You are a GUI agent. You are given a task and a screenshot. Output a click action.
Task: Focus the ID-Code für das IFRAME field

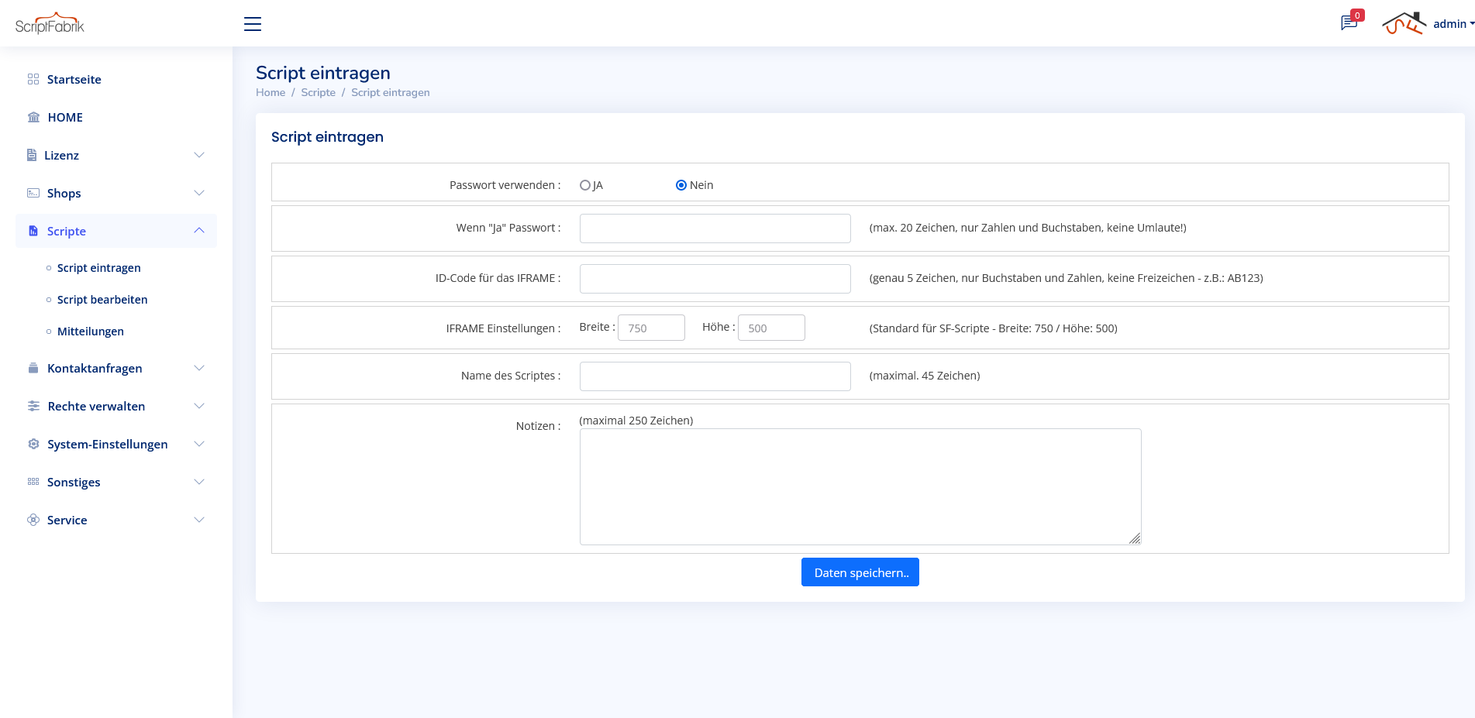pos(715,279)
